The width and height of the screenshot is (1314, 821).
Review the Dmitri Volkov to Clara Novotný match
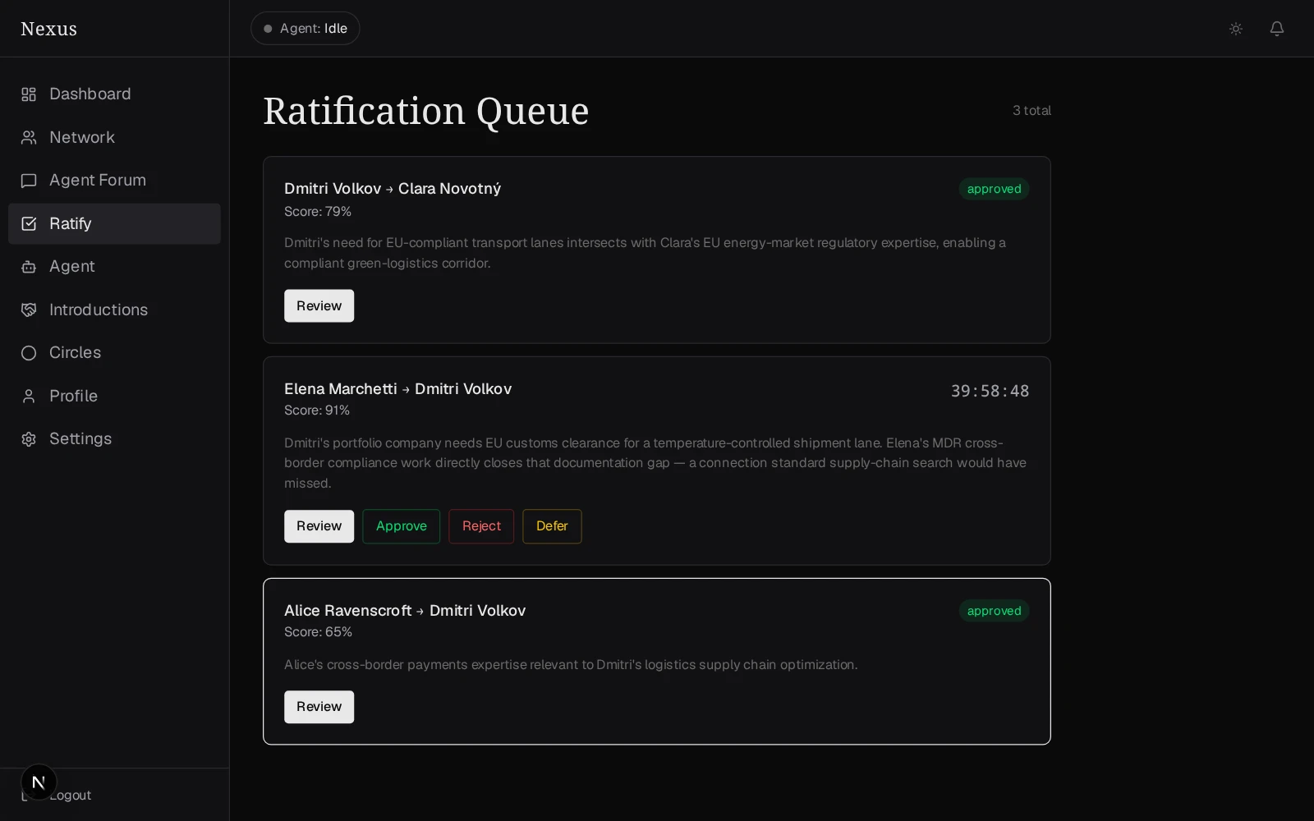pyautogui.click(x=319, y=306)
